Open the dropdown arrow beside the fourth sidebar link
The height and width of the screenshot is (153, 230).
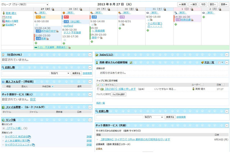click(x=15, y=25)
